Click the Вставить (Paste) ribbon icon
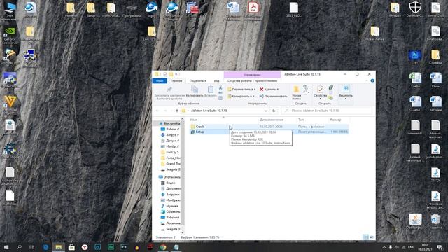This screenshot has width=448, height=252. [x=211, y=90]
